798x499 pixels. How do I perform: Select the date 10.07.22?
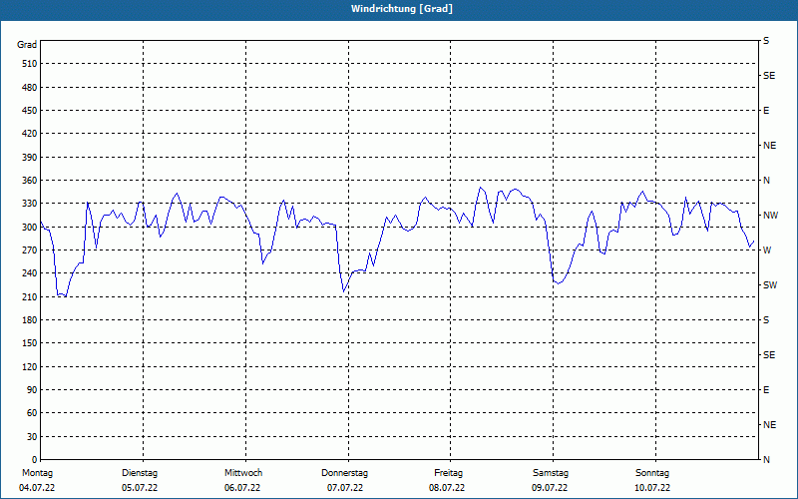click(x=652, y=488)
